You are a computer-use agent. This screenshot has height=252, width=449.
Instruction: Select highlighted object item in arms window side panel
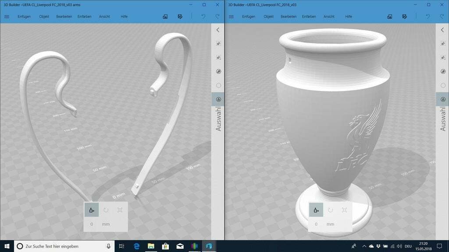pos(218,99)
